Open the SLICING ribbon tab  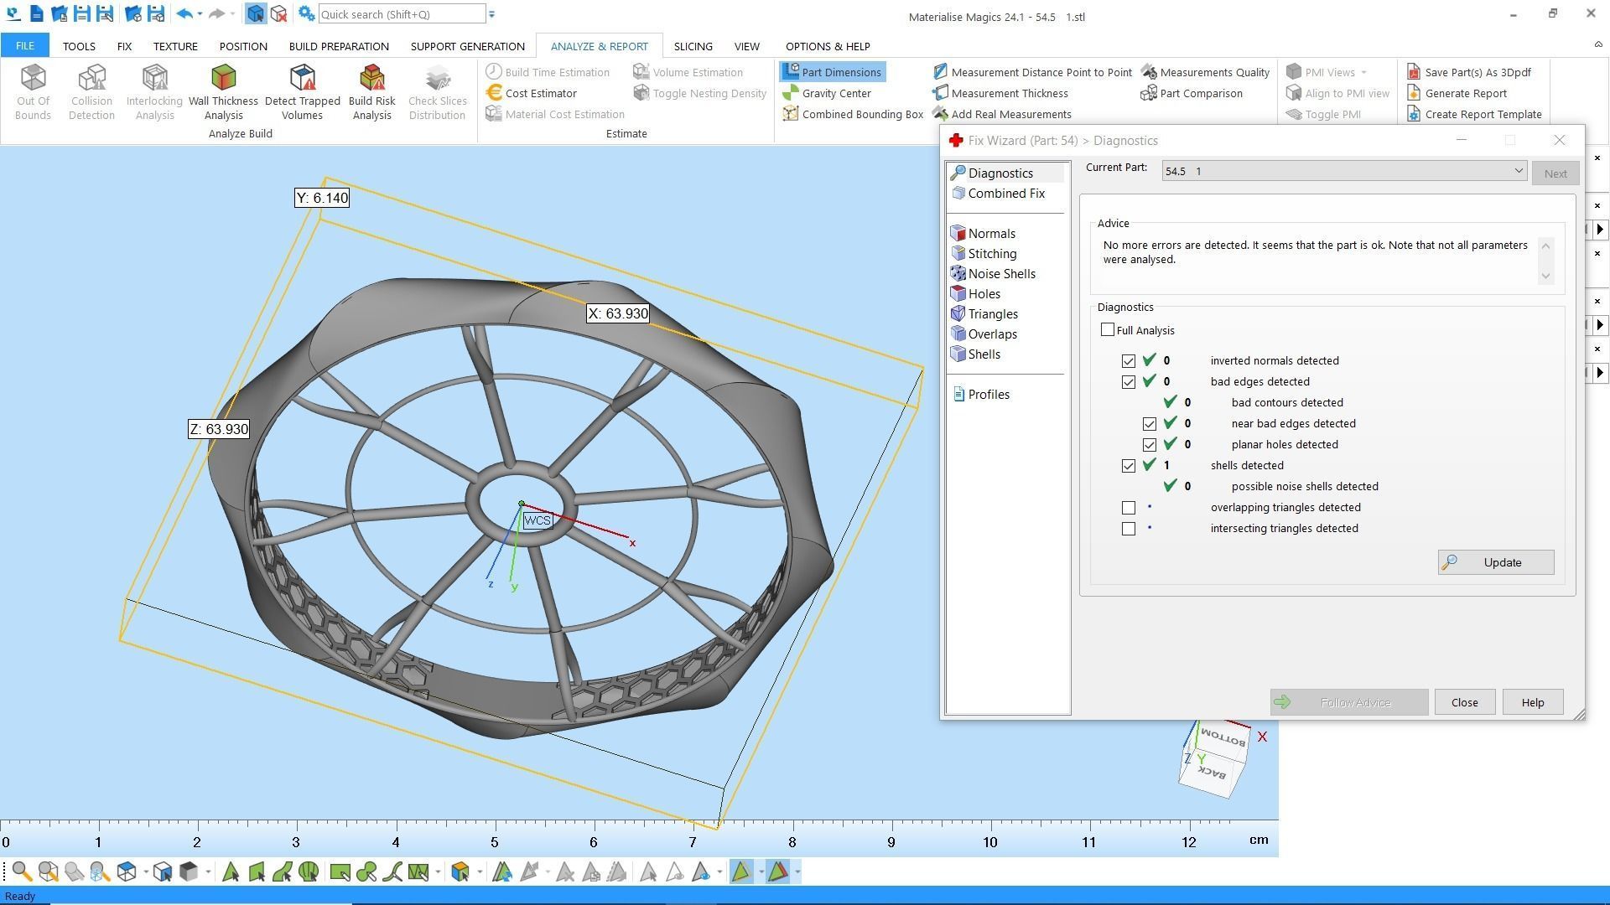pos(693,46)
